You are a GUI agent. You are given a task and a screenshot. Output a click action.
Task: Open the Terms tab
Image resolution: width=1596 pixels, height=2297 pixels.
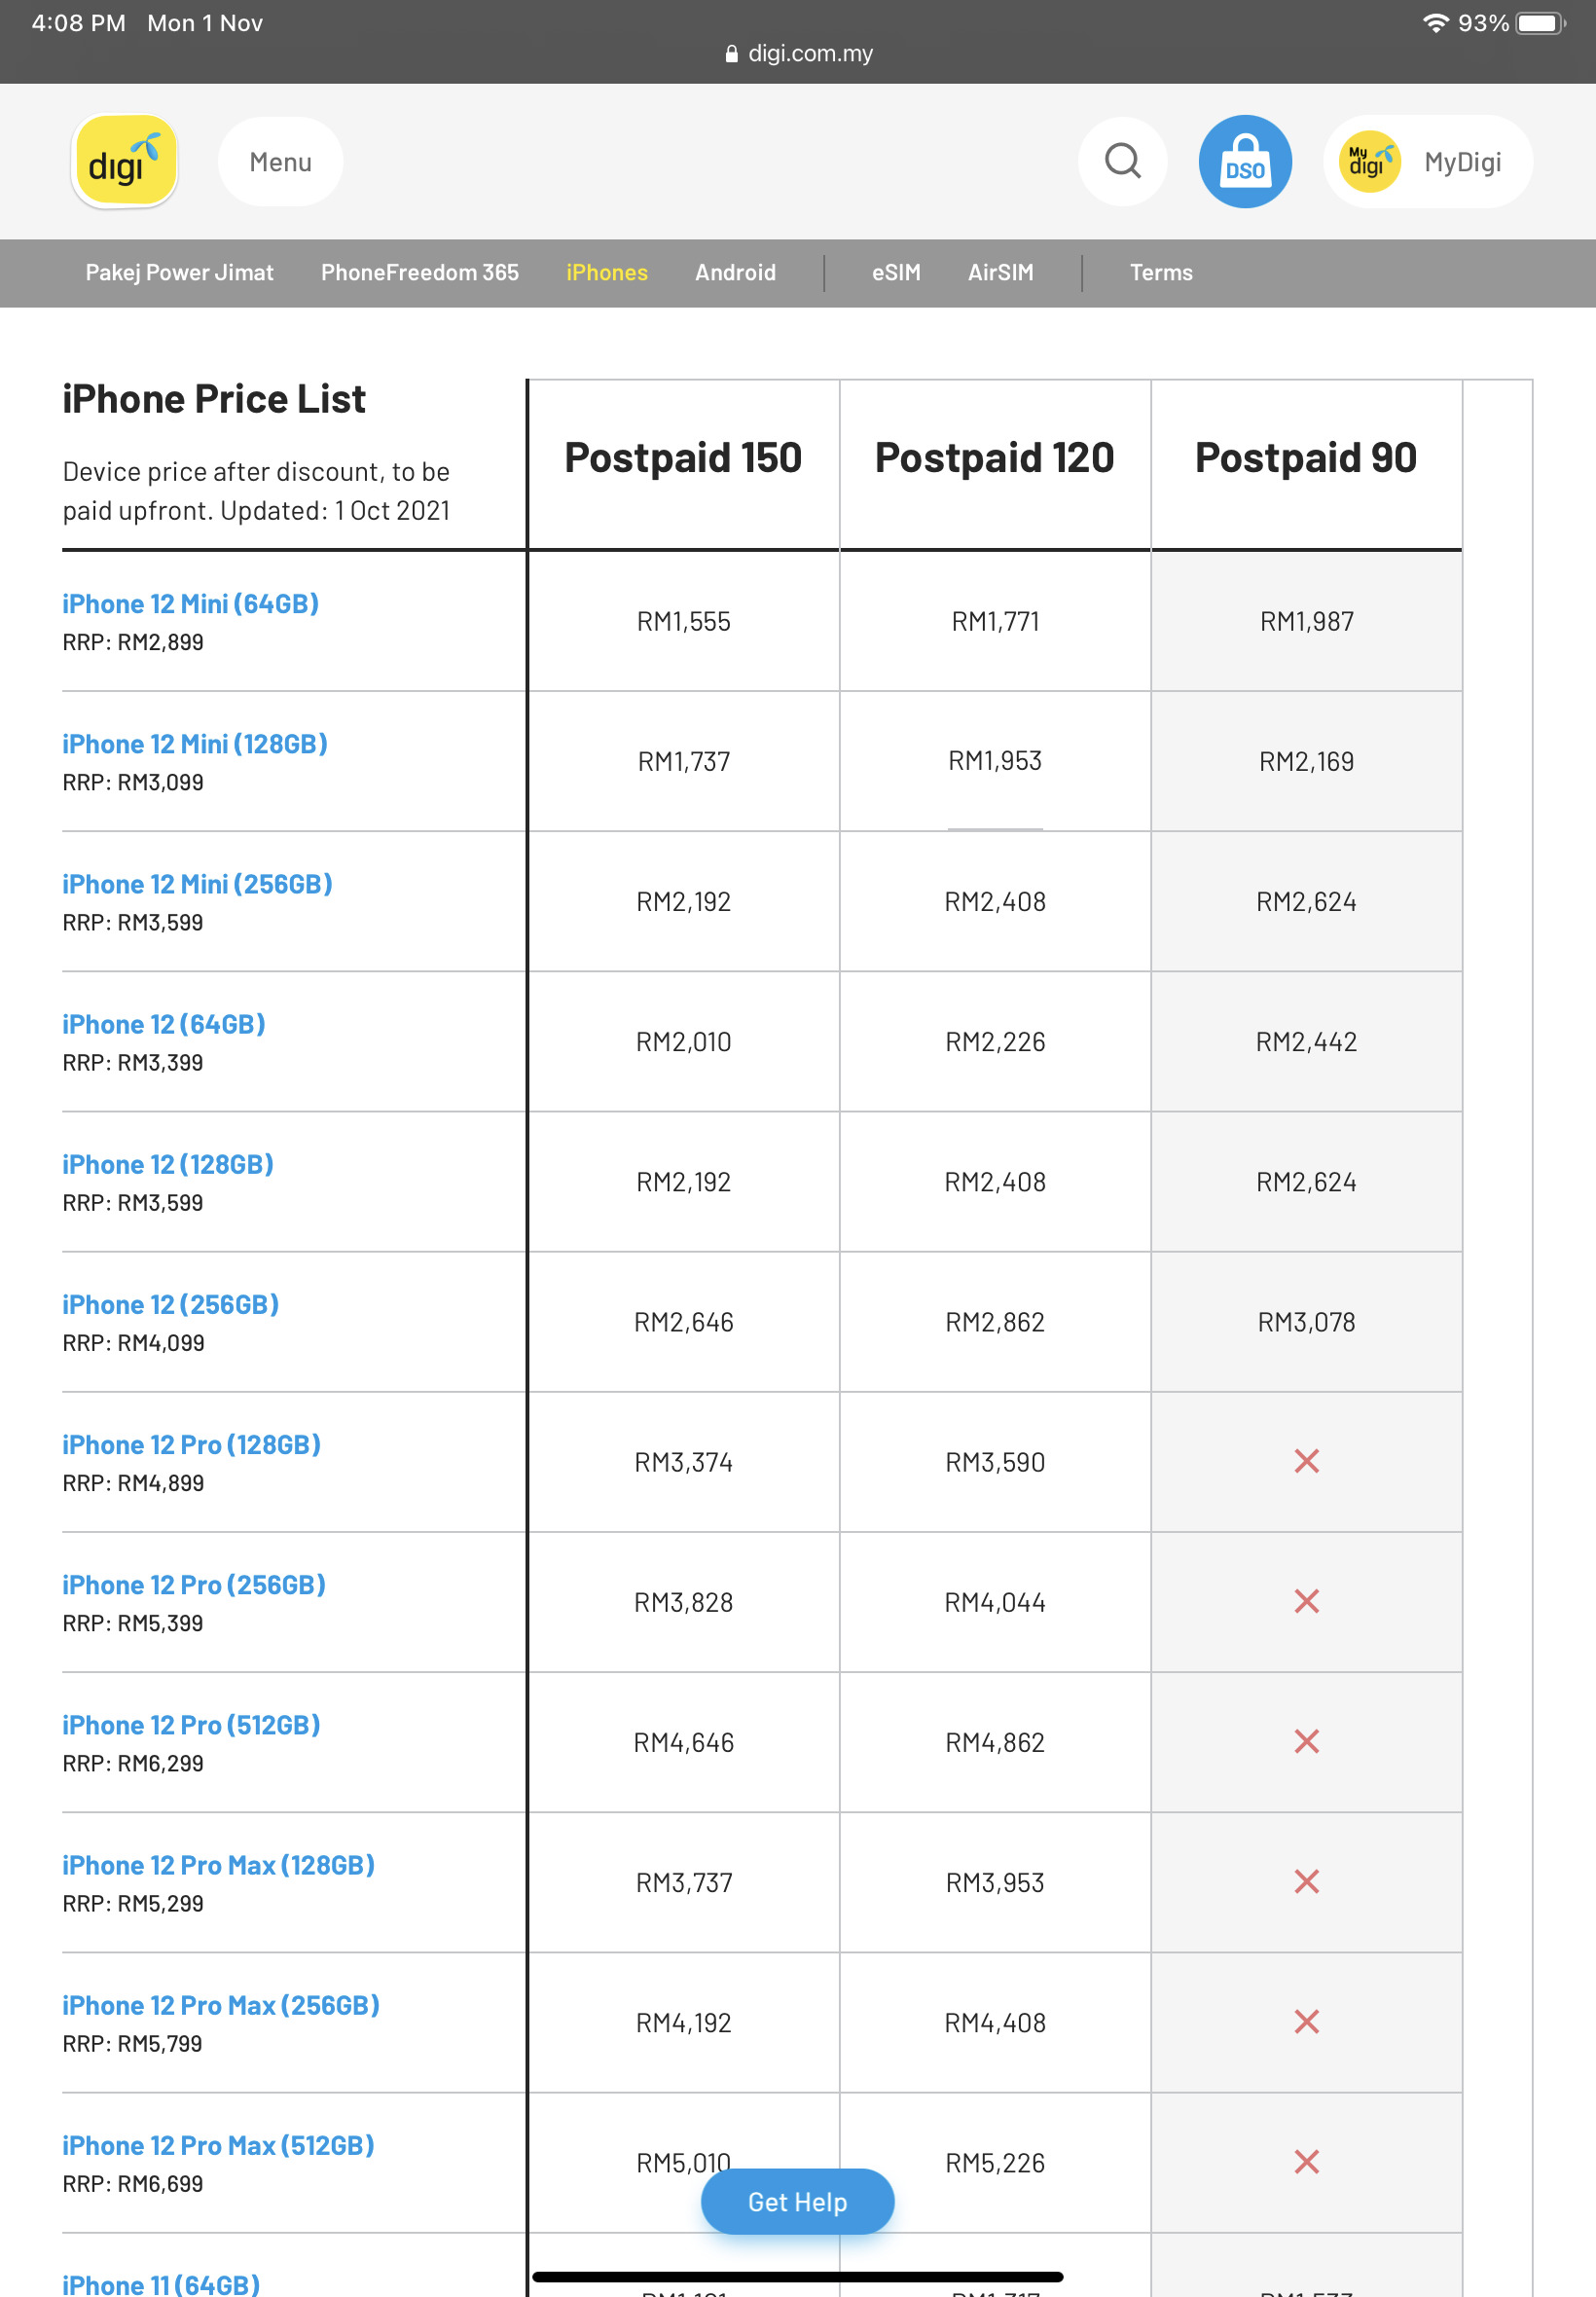[1161, 272]
